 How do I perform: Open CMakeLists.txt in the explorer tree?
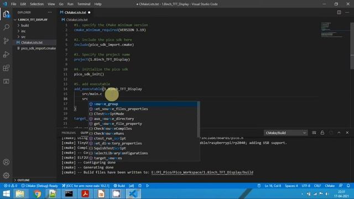(x=32, y=43)
